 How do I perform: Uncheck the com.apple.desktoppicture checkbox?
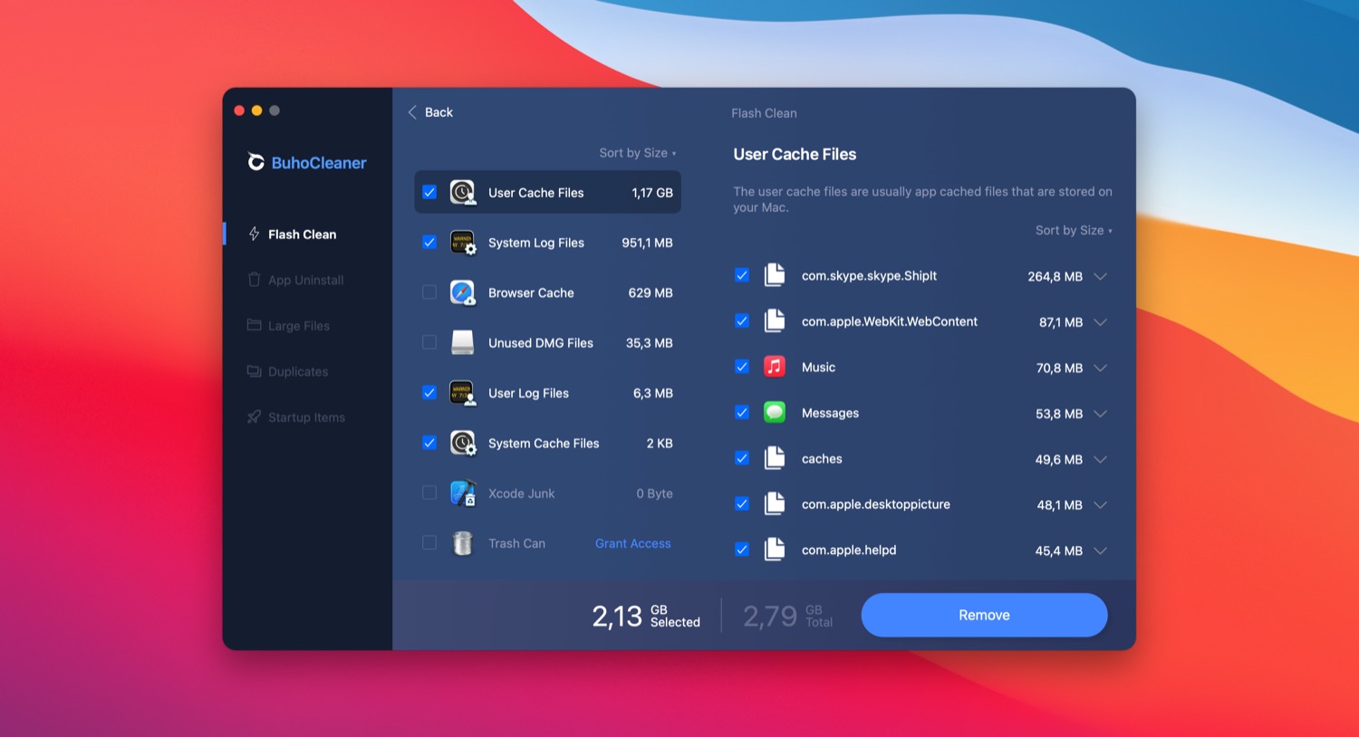click(x=742, y=503)
